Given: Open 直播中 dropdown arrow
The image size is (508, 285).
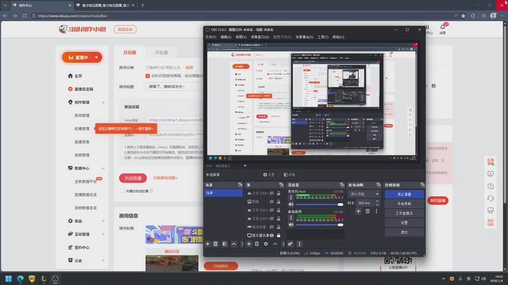Looking at the screenshot, I should (x=97, y=58).
